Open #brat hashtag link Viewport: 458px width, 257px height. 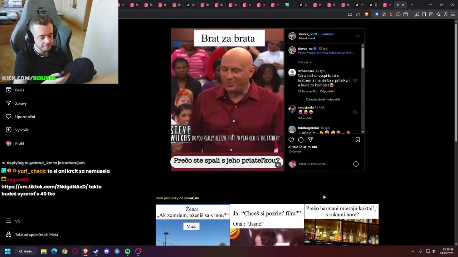pos(302,53)
